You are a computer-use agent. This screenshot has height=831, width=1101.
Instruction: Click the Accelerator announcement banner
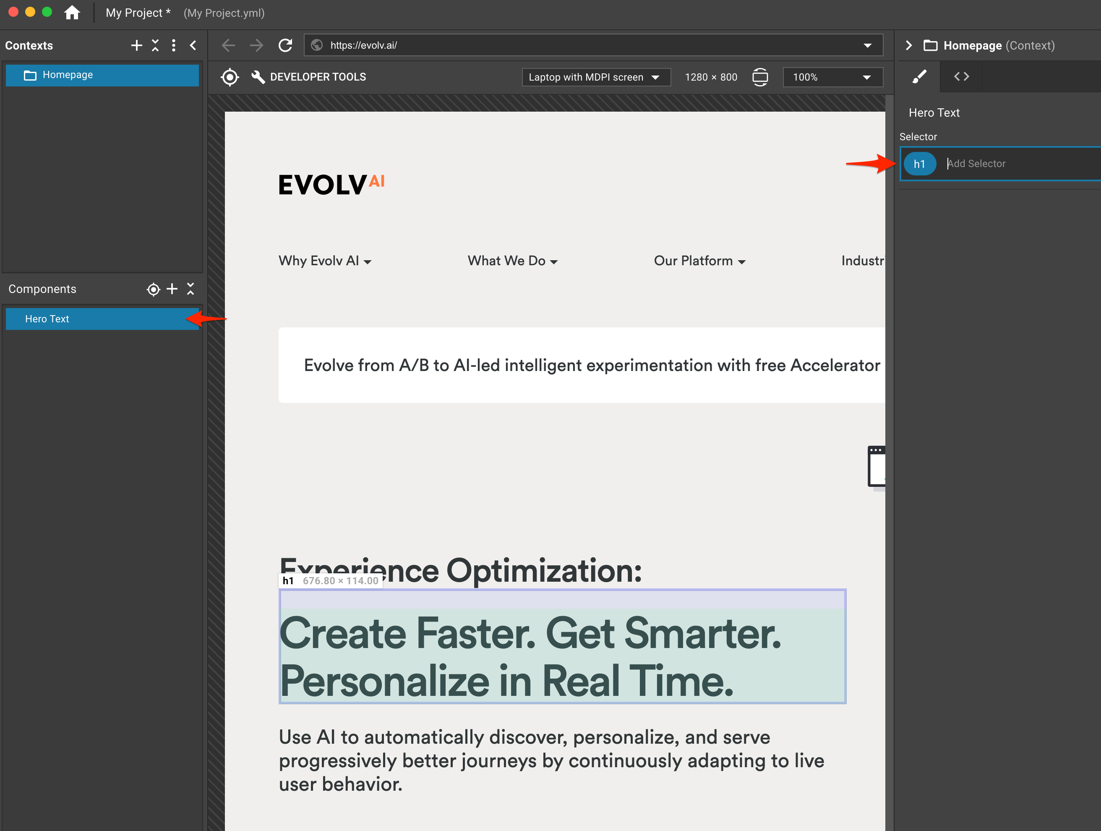click(x=582, y=366)
